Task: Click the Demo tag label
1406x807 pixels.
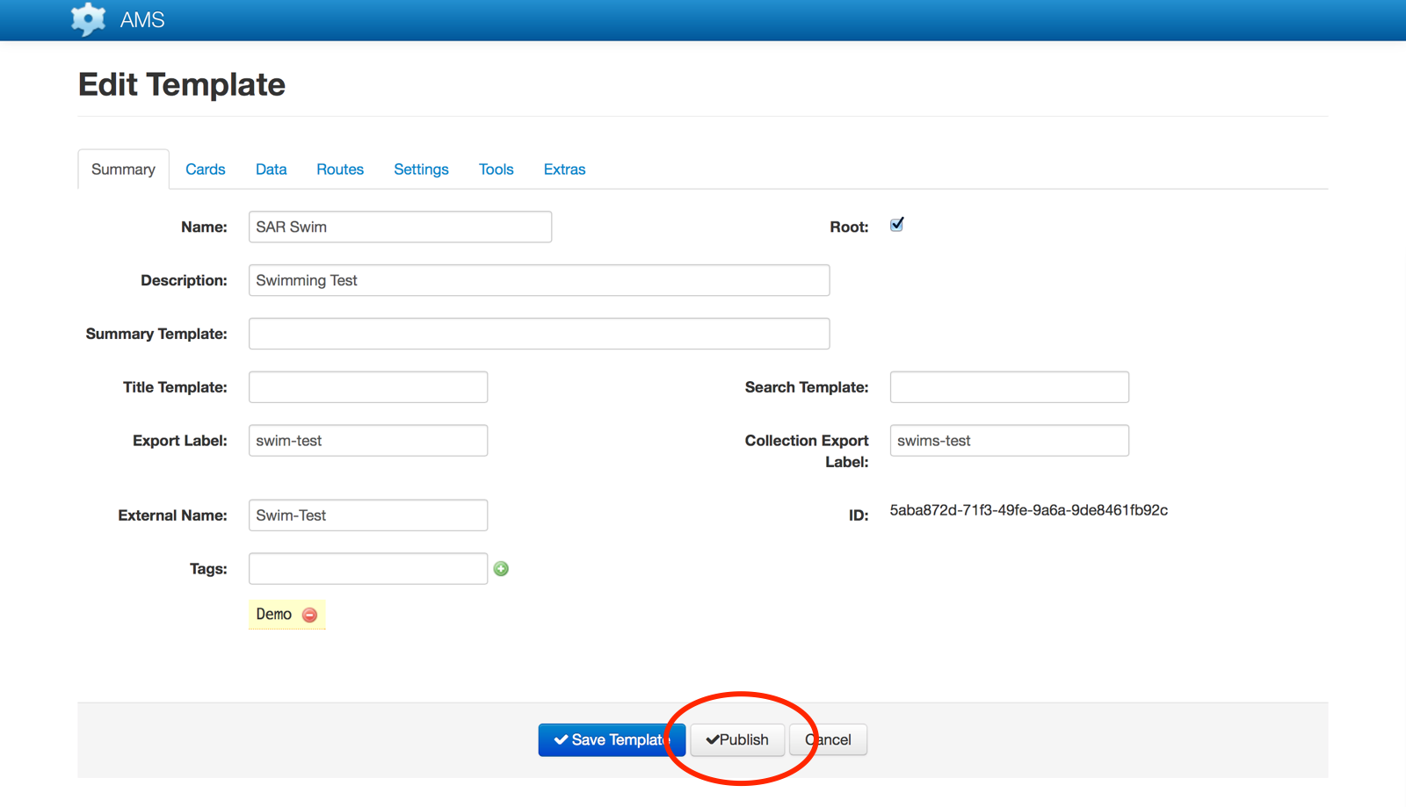Action: pos(273,615)
